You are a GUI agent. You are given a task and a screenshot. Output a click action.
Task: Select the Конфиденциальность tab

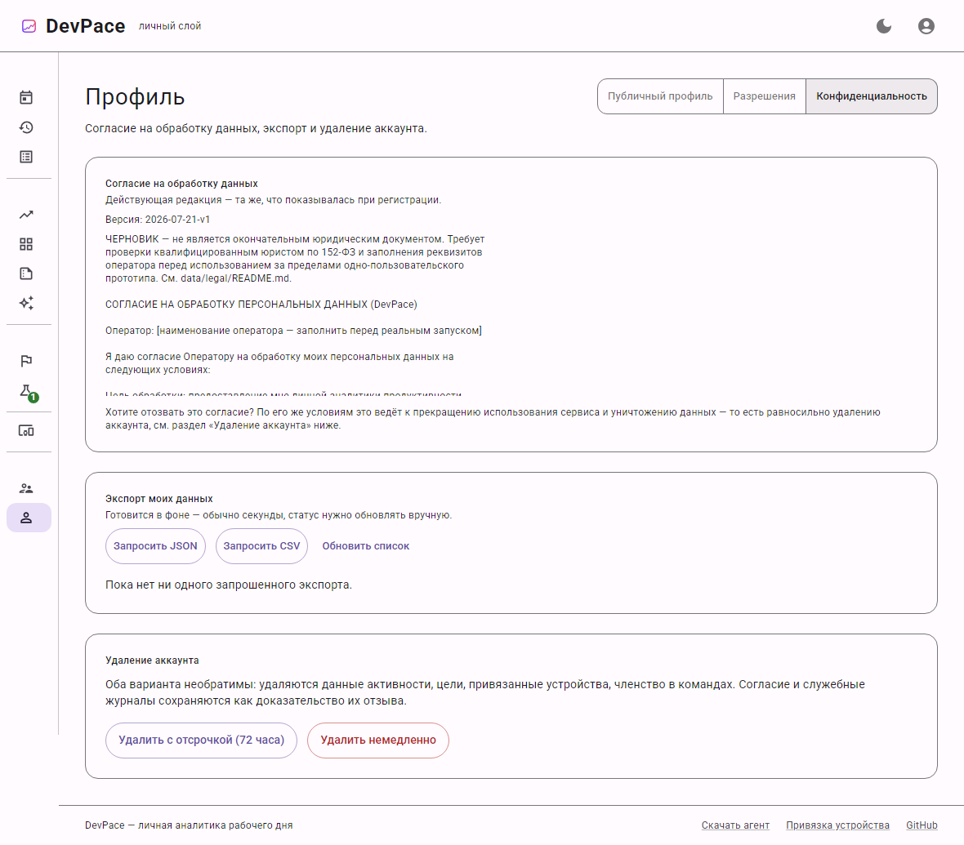pos(871,96)
